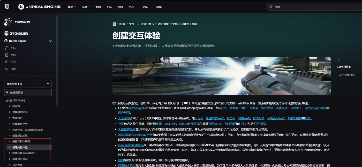Open 片段 via its sidebar code icon
This screenshot has height=167, width=362.
(x=7, y=69)
